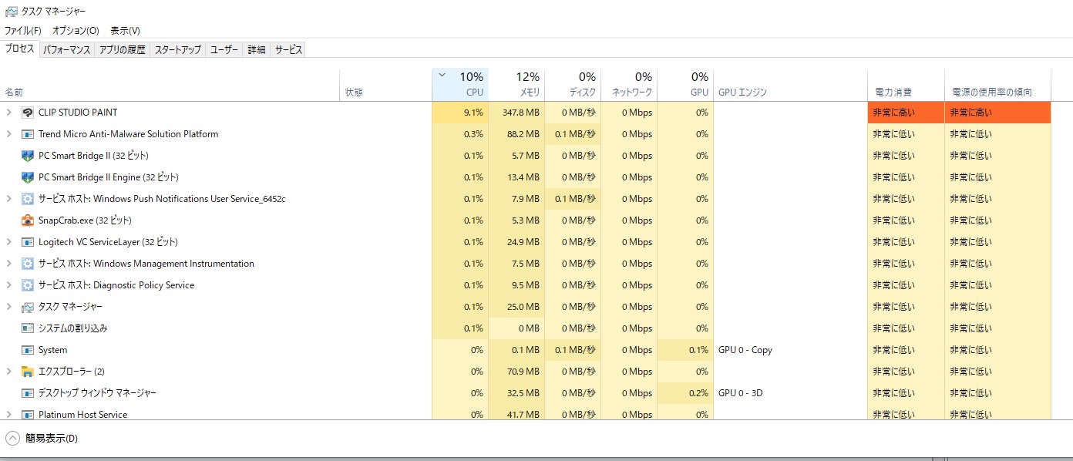Click the 88.2 MB memory cell

pyautogui.click(x=516, y=134)
